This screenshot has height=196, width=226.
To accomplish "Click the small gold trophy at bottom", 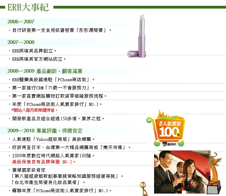I will point(143,189).
